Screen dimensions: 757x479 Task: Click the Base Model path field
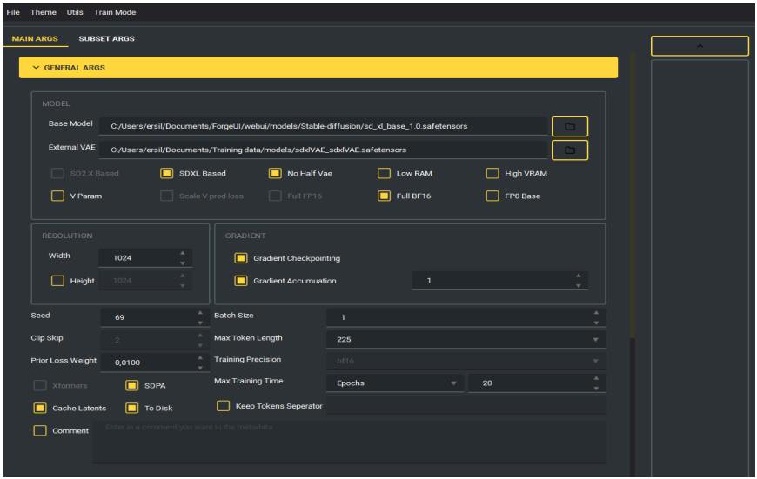(322, 127)
